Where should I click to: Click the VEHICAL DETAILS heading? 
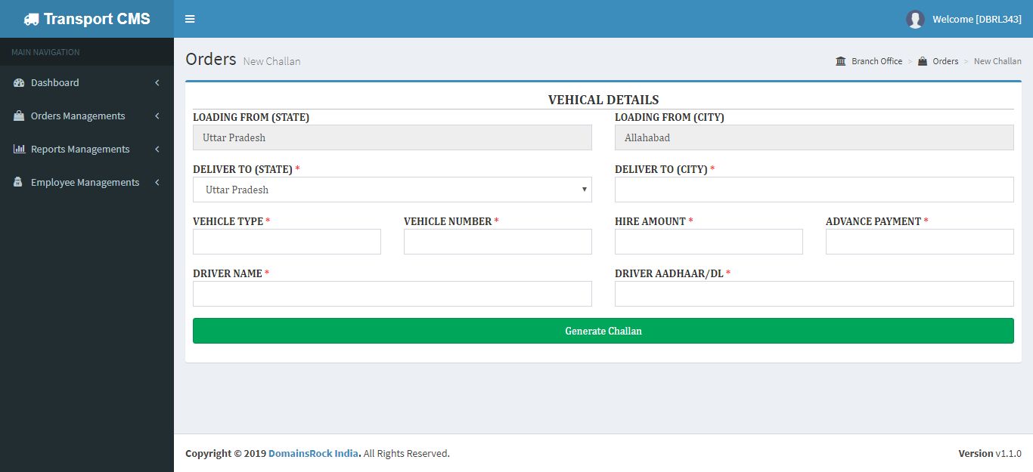click(603, 100)
